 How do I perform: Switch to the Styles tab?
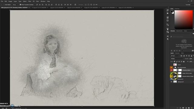click(x=185, y=31)
